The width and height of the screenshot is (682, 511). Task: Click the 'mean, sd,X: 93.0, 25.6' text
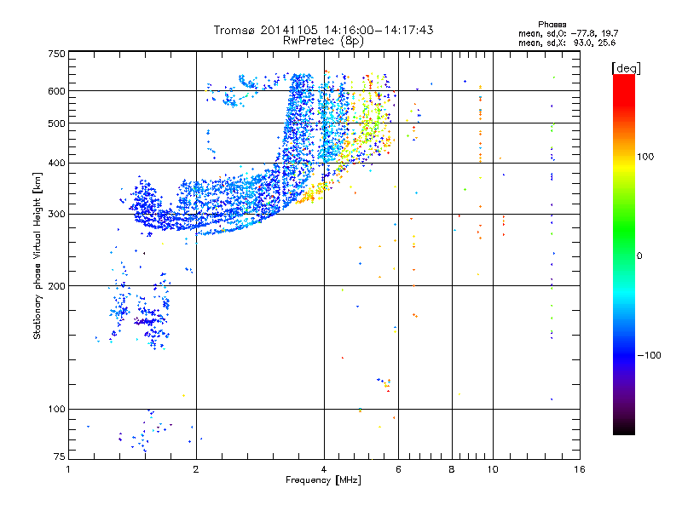[x=567, y=43]
